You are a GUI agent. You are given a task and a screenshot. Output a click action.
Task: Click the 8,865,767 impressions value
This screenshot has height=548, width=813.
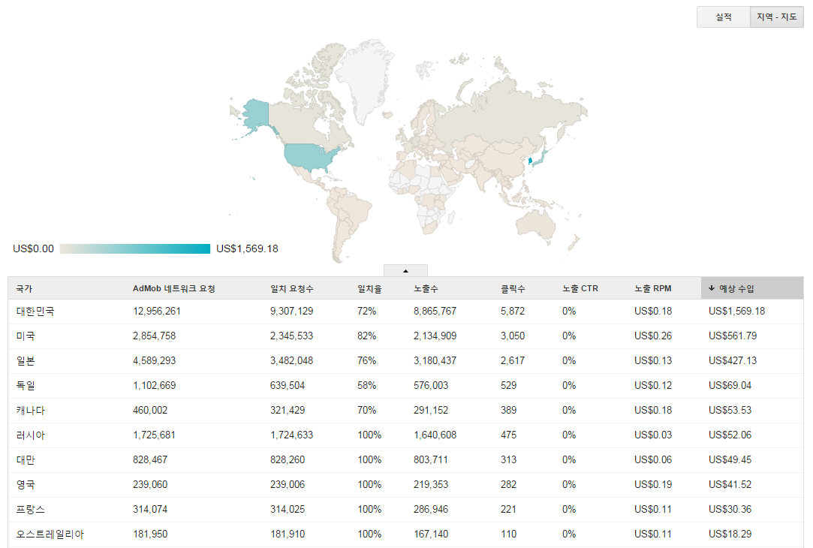tap(435, 312)
